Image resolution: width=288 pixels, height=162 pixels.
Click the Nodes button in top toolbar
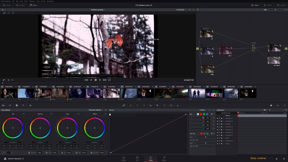255,5
